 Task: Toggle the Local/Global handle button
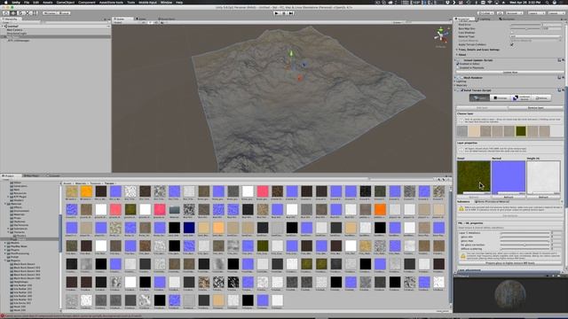pos(64,13)
